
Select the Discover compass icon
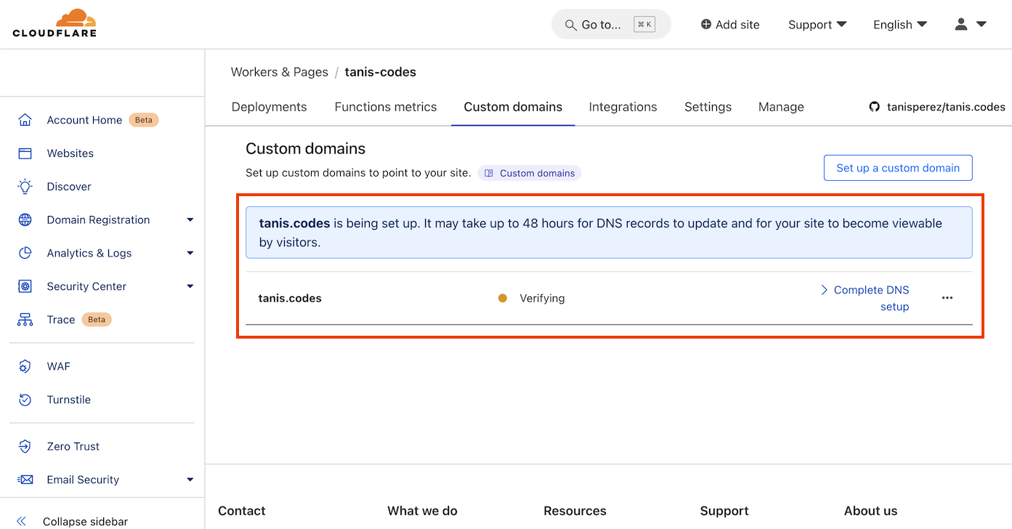[25, 186]
